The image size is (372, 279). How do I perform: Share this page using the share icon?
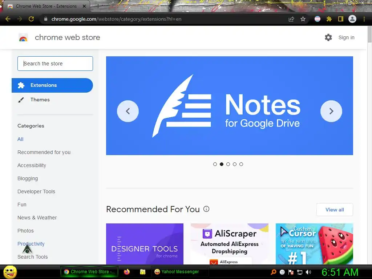(x=291, y=19)
